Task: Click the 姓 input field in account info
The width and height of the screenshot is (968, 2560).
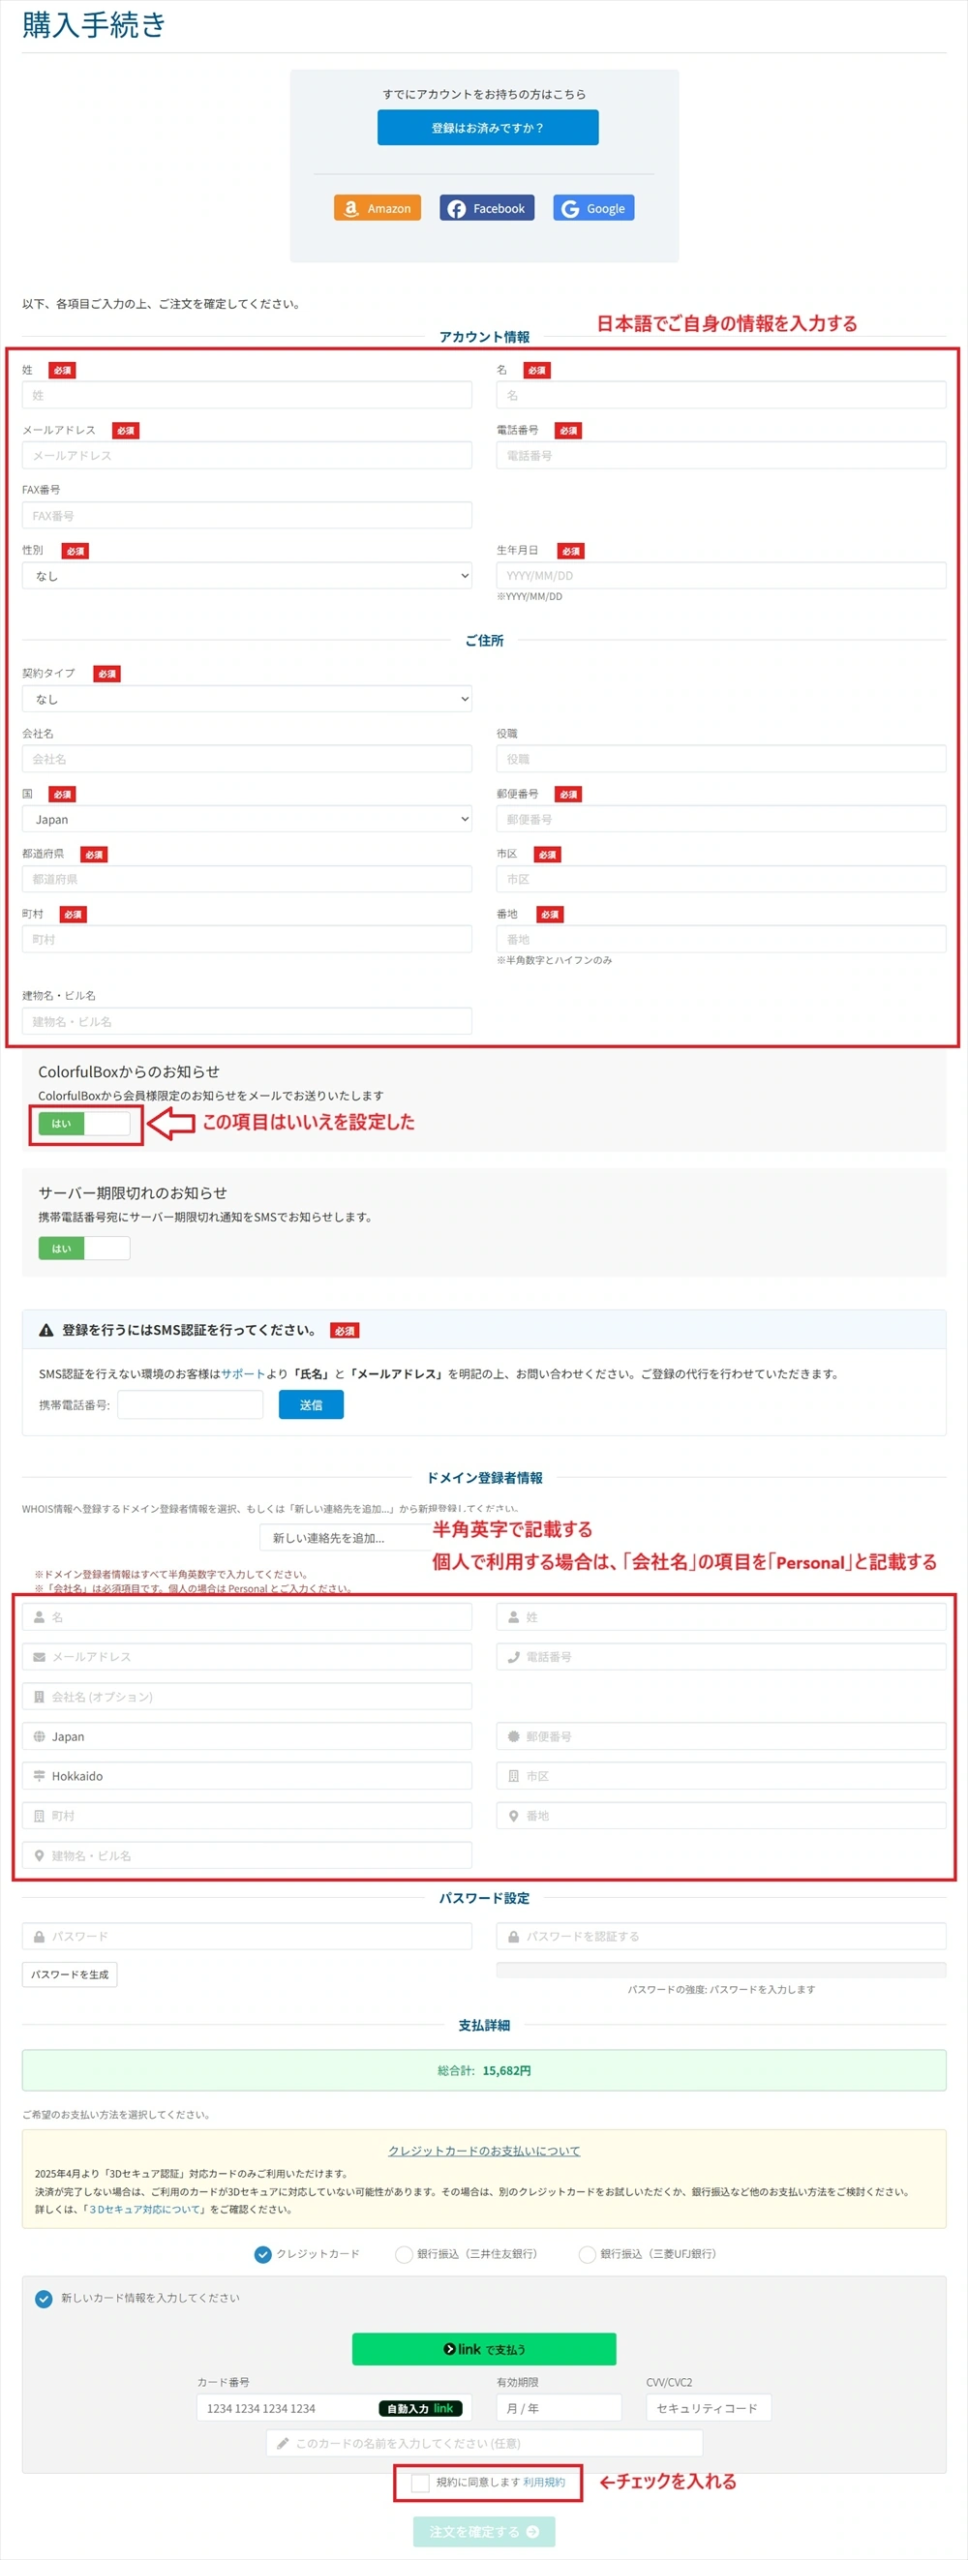Action: (x=247, y=395)
